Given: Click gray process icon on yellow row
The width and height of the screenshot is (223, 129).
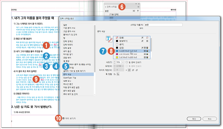Looking at the screenshot, I should click(x=145, y=57).
